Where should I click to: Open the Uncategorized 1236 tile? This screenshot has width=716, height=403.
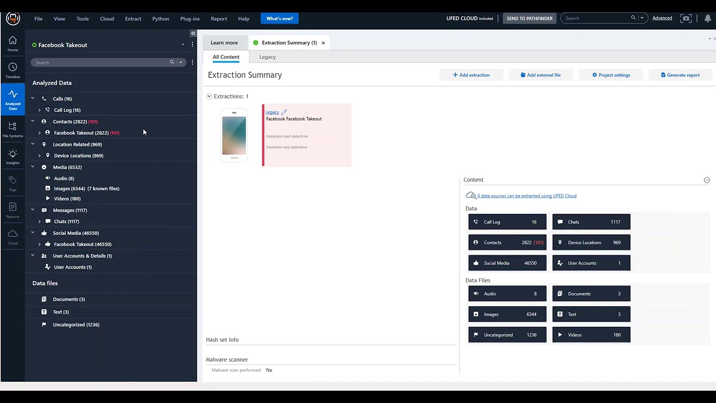coord(507,335)
